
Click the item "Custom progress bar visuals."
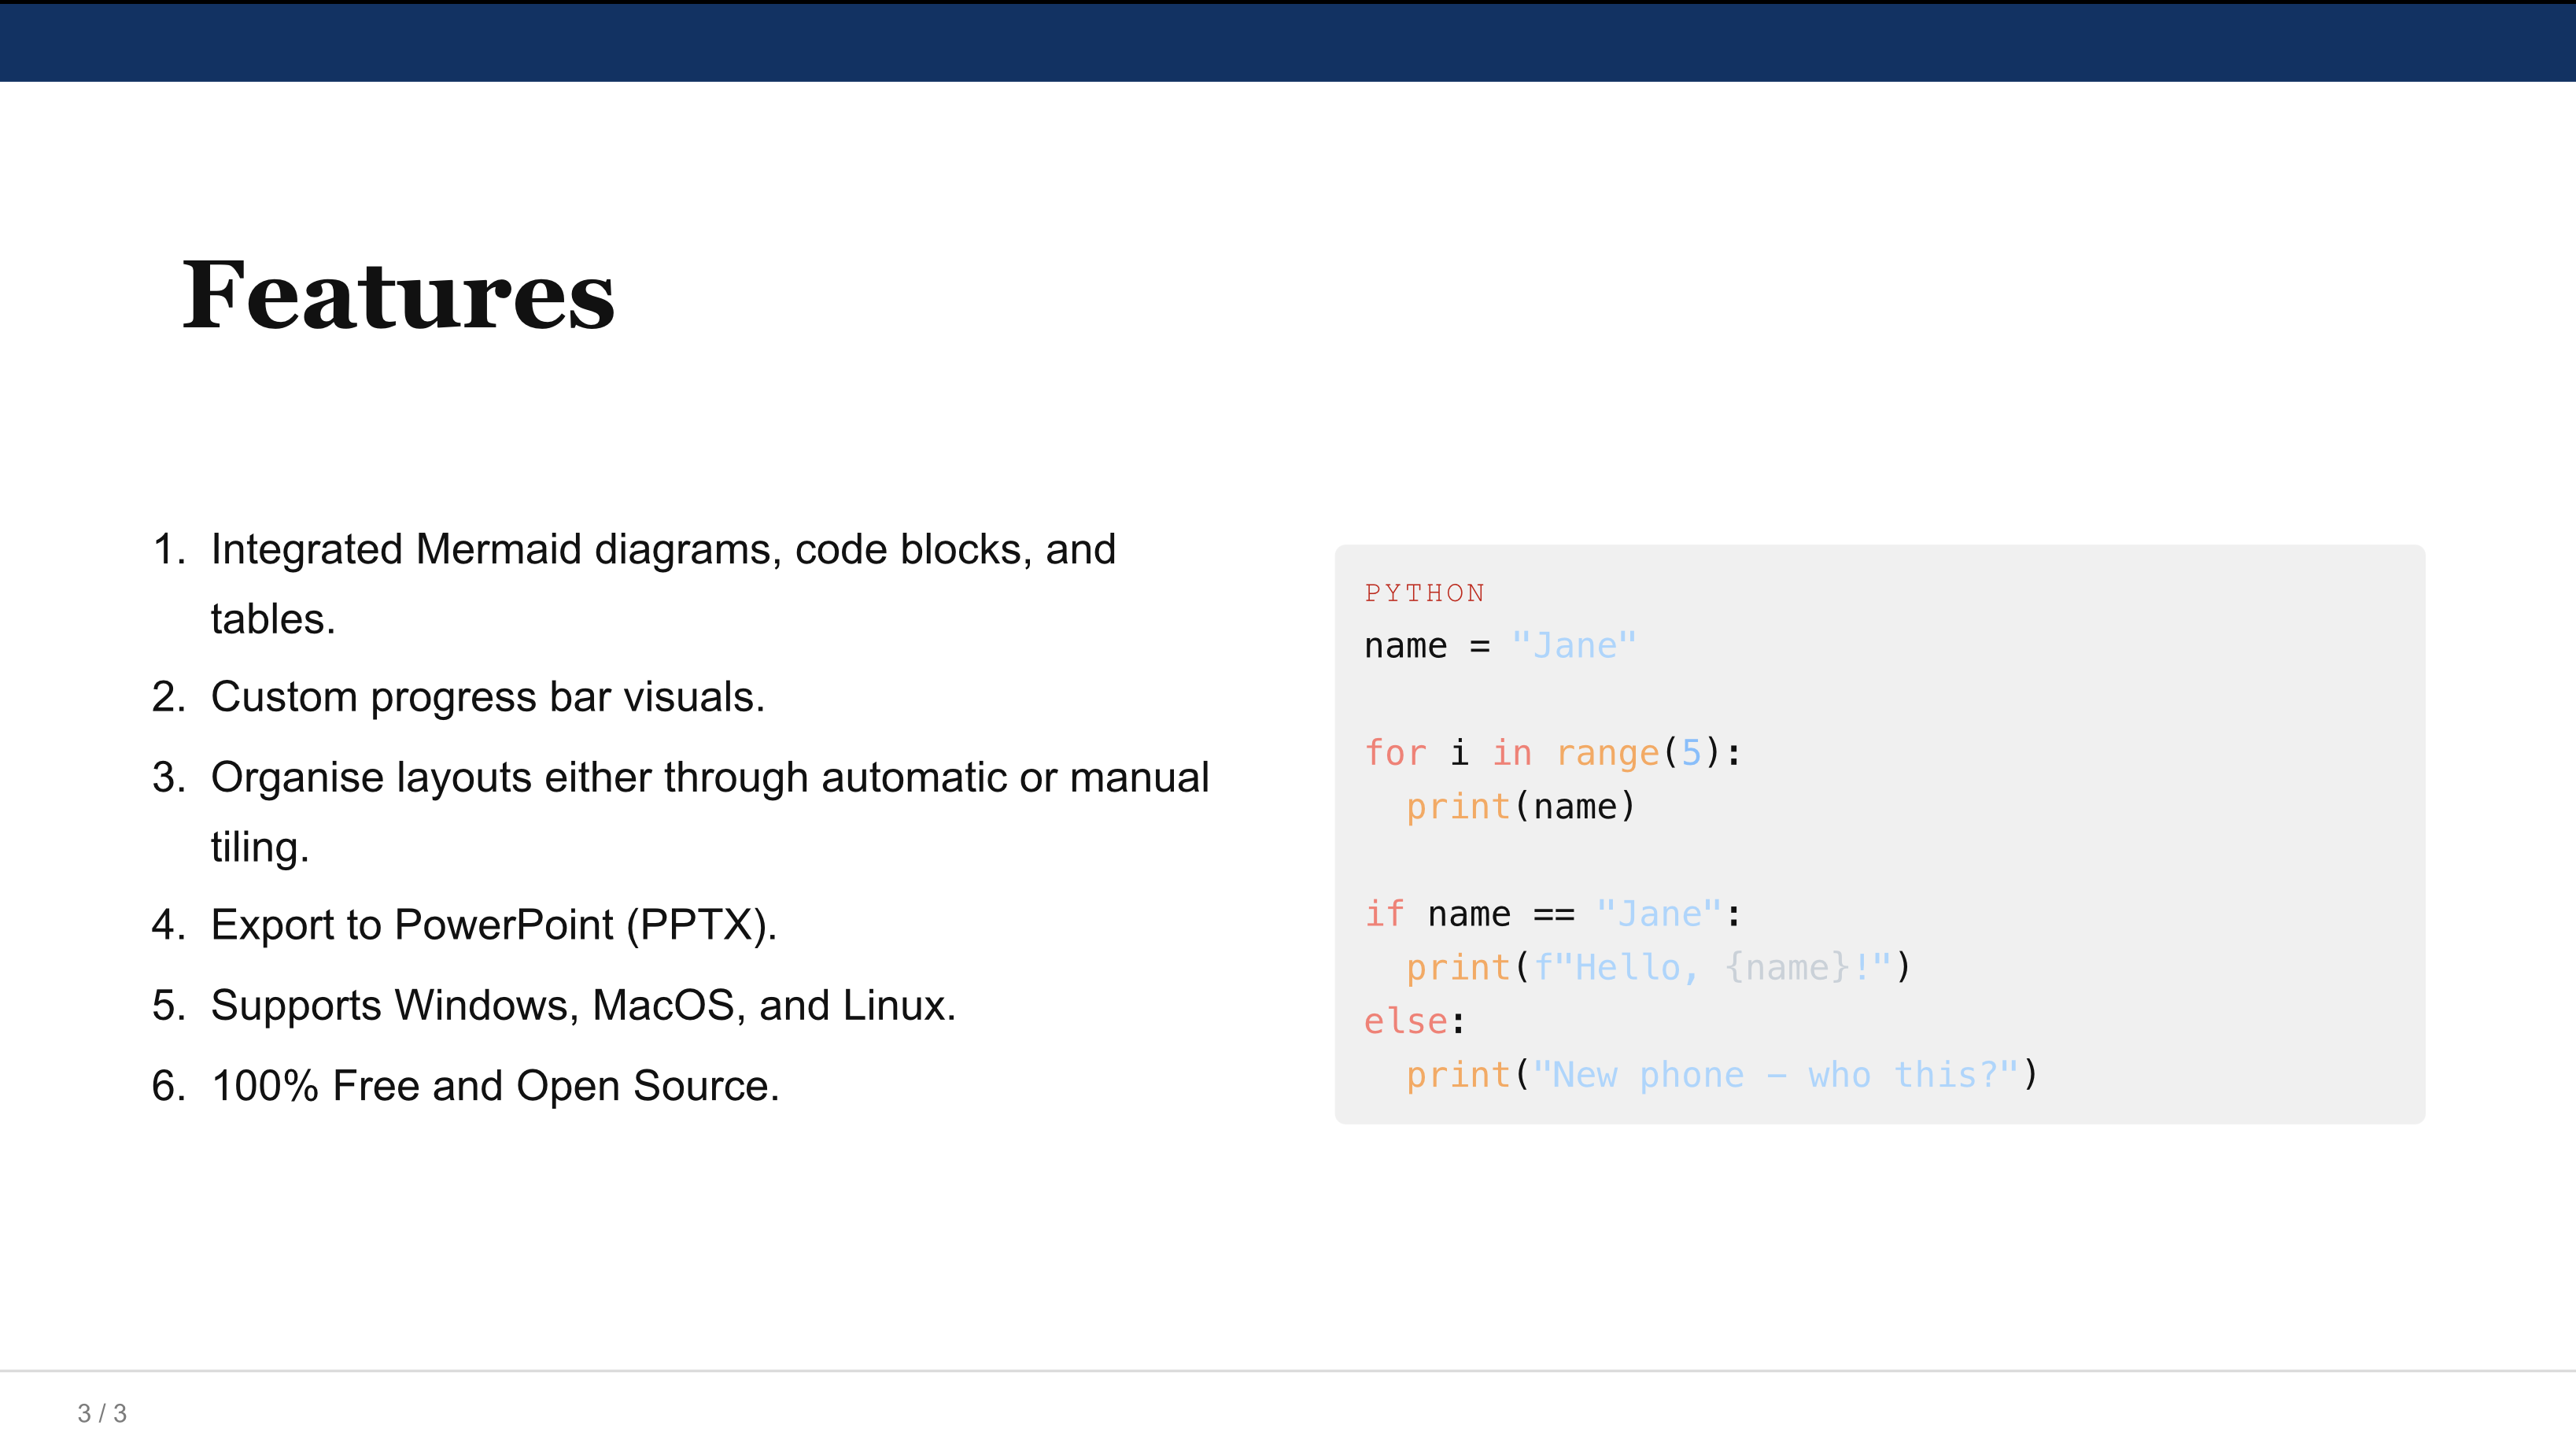tap(488, 697)
